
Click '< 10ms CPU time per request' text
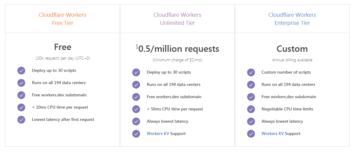point(60,107)
